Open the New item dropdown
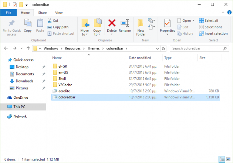This screenshot has height=163, width=233. [151, 20]
